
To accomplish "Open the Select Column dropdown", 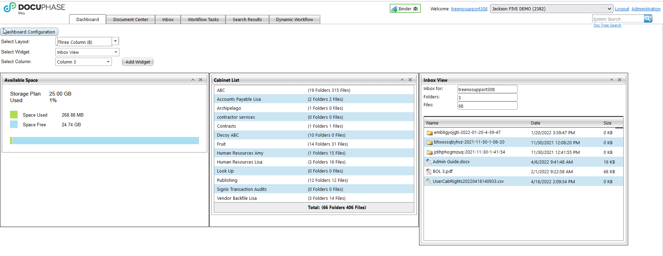I will pyautogui.click(x=108, y=62).
